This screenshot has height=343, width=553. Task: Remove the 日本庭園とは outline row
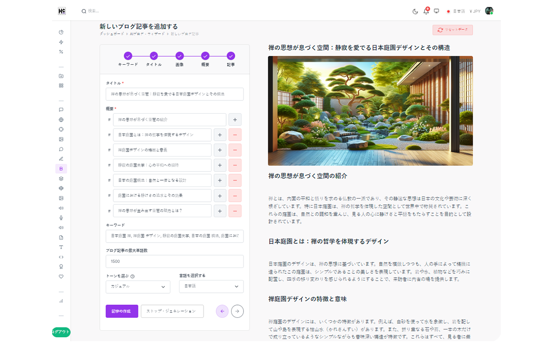point(235,135)
